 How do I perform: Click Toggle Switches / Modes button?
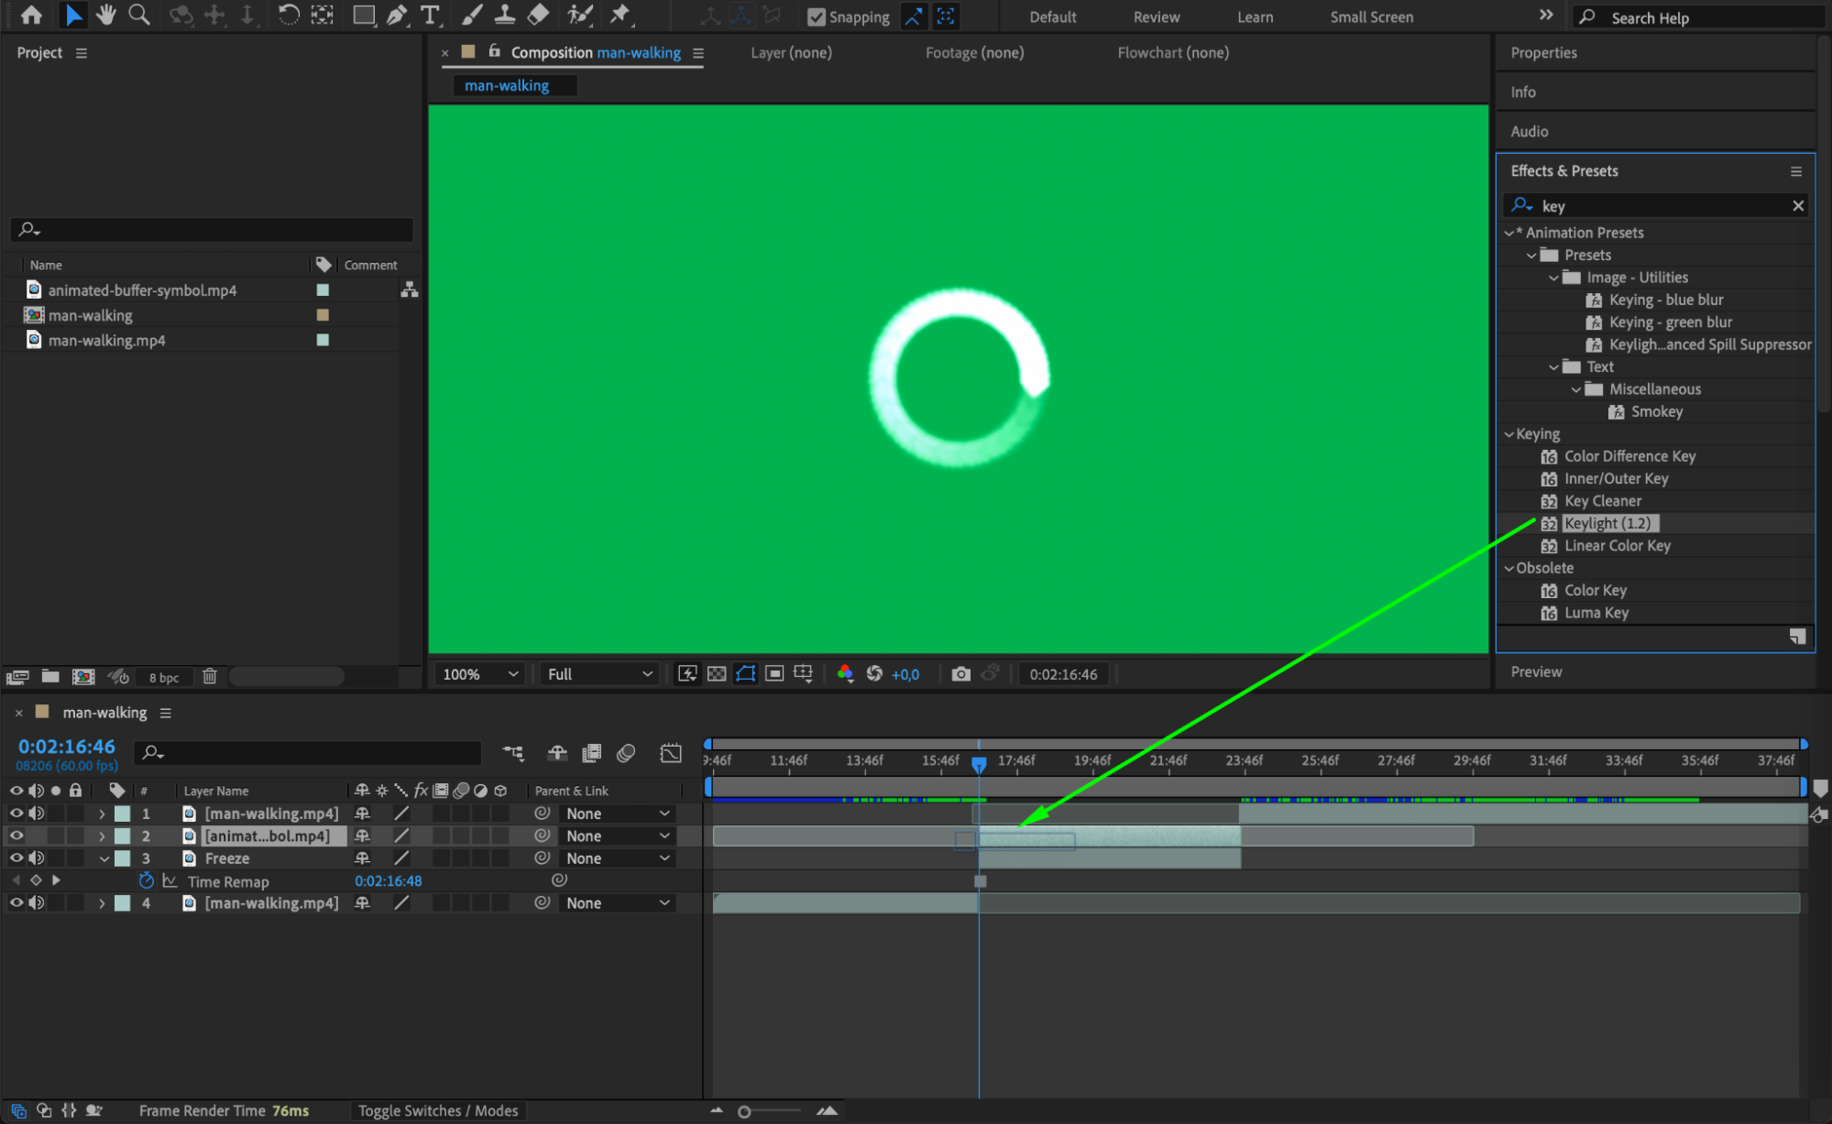pos(437,1110)
